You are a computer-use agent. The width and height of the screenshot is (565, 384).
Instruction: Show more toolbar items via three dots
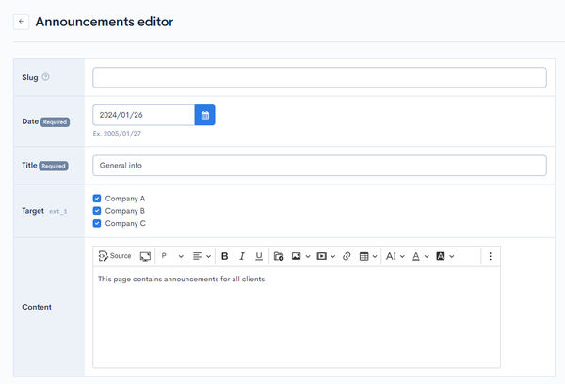[x=490, y=256]
